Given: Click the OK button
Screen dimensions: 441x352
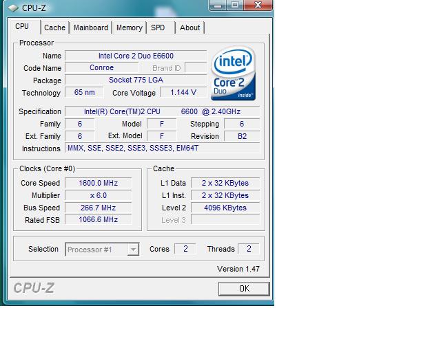Looking at the screenshot, I should (x=244, y=289).
